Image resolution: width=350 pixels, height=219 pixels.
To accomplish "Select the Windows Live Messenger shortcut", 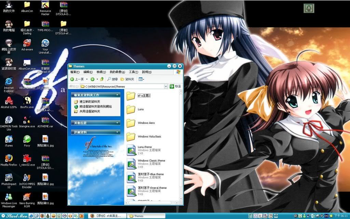I will point(9,201).
